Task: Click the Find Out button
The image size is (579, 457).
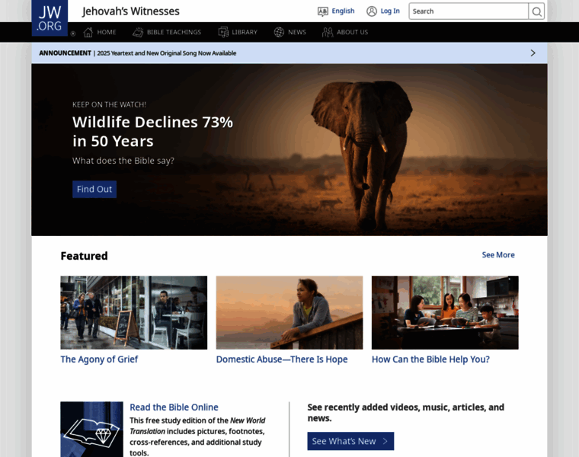Action: tap(94, 190)
